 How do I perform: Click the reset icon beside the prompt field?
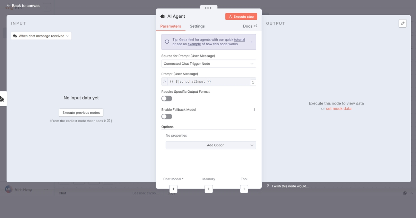coord(253,82)
